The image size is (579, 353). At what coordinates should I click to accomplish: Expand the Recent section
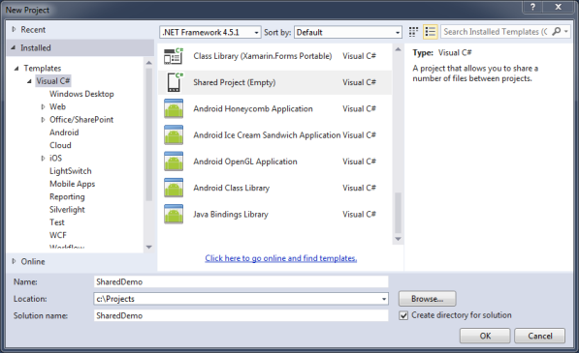pos(14,29)
